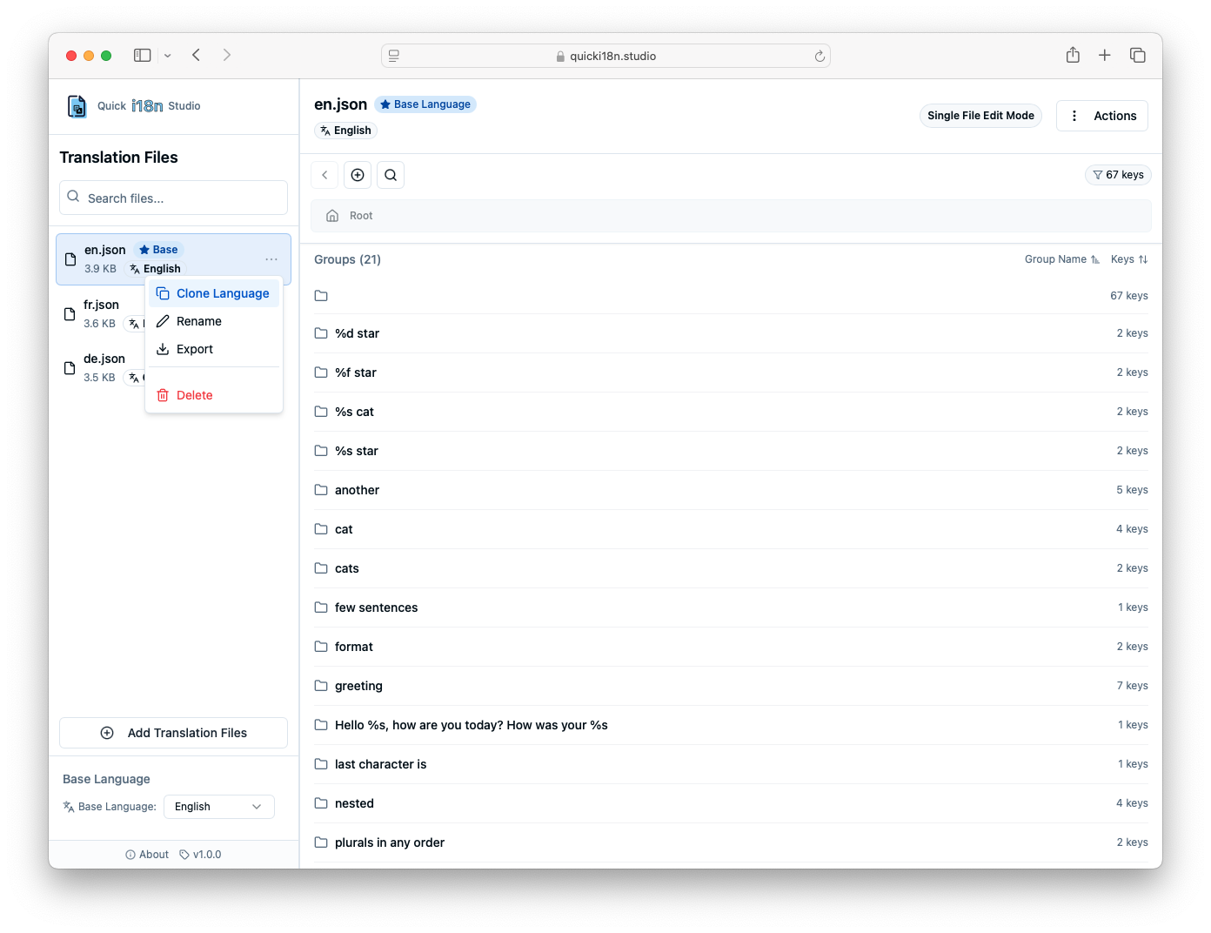Choose Export in the file context menu
The width and height of the screenshot is (1211, 933).
[195, 349]
